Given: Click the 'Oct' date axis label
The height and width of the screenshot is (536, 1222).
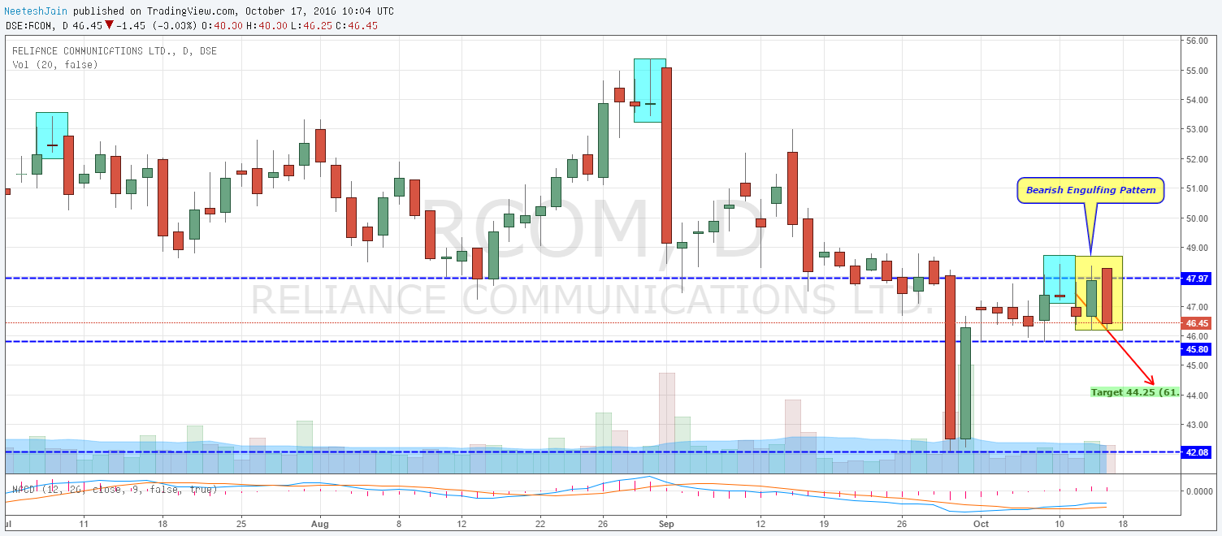Looking at the screenshot, I should [x=981, y=525].
